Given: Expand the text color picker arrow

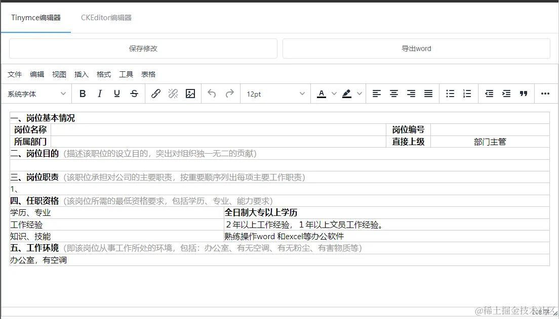Looking at the screenshot, I should pyautogui.click(x=334, y=94).
